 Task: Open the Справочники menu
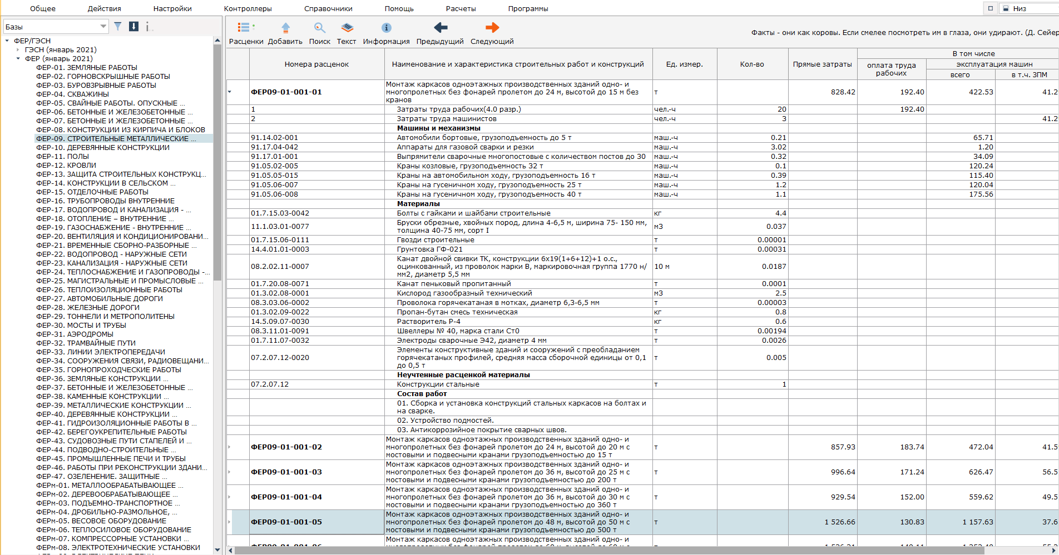328,8
